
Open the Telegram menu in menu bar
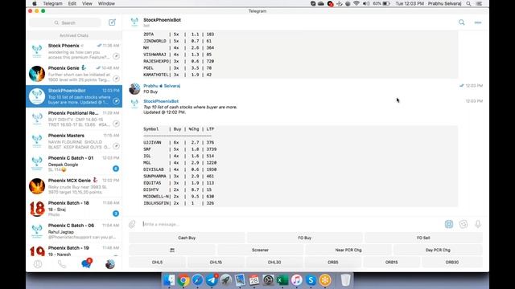52,3
